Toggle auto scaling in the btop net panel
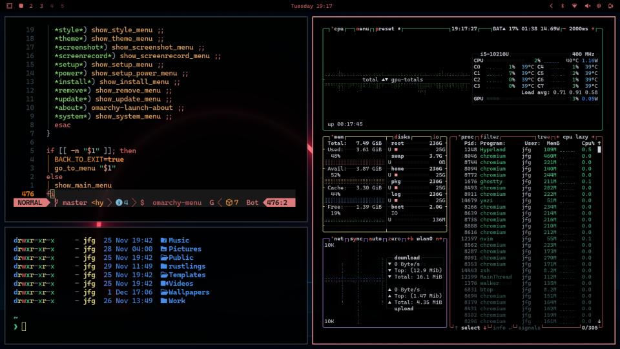This screenshot has width=620, height=349. 375,239
